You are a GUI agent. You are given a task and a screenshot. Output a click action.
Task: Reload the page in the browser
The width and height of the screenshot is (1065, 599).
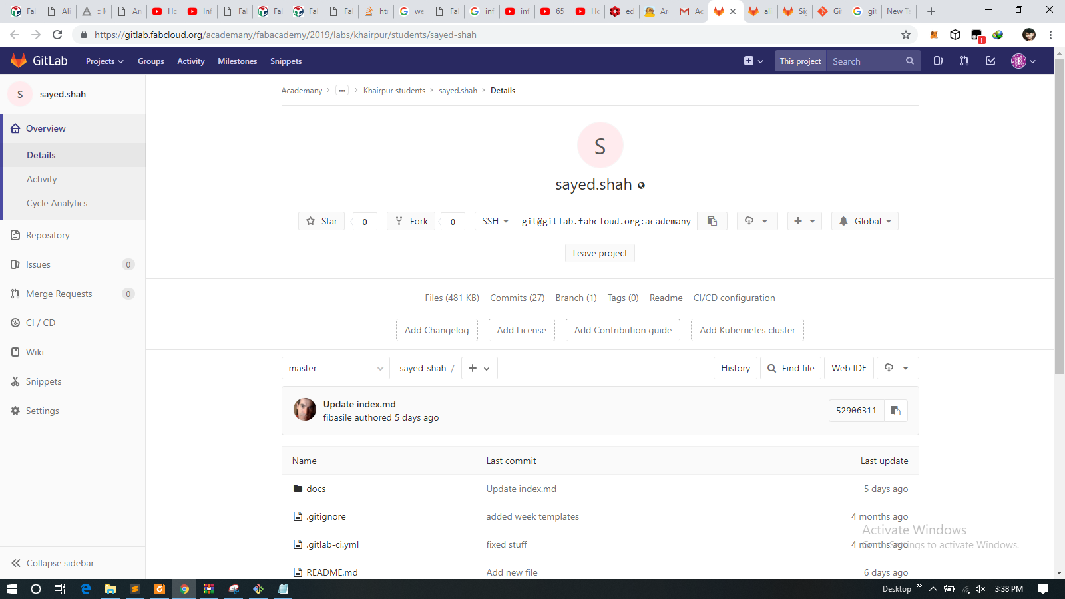click(x=57, y=35)
